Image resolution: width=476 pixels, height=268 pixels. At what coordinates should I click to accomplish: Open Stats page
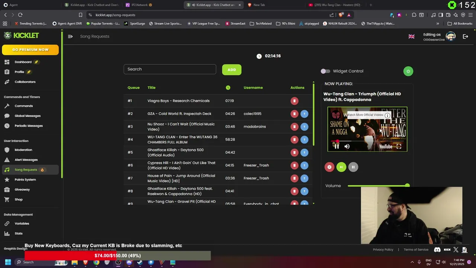click(x=19, y=233)
